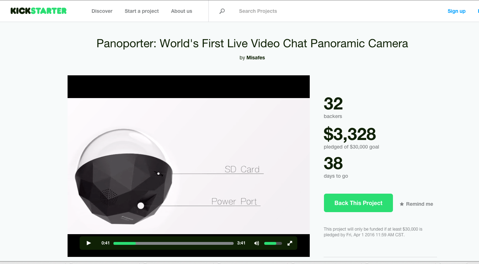Click the search magnifier icon
The height and width of the screenshot is (264, 479).
pyautogui.click(x=222, y=11)
